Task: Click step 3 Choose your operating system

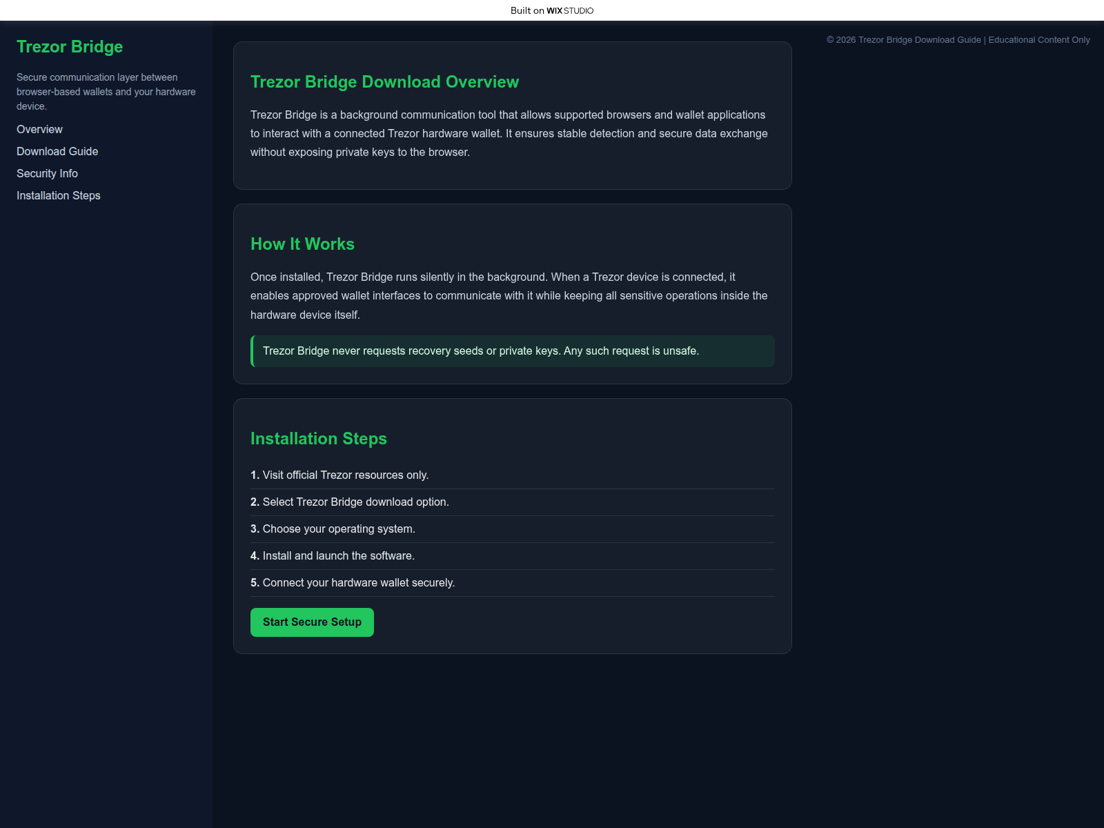Action: pyautogui.click(x=513, y=529)
